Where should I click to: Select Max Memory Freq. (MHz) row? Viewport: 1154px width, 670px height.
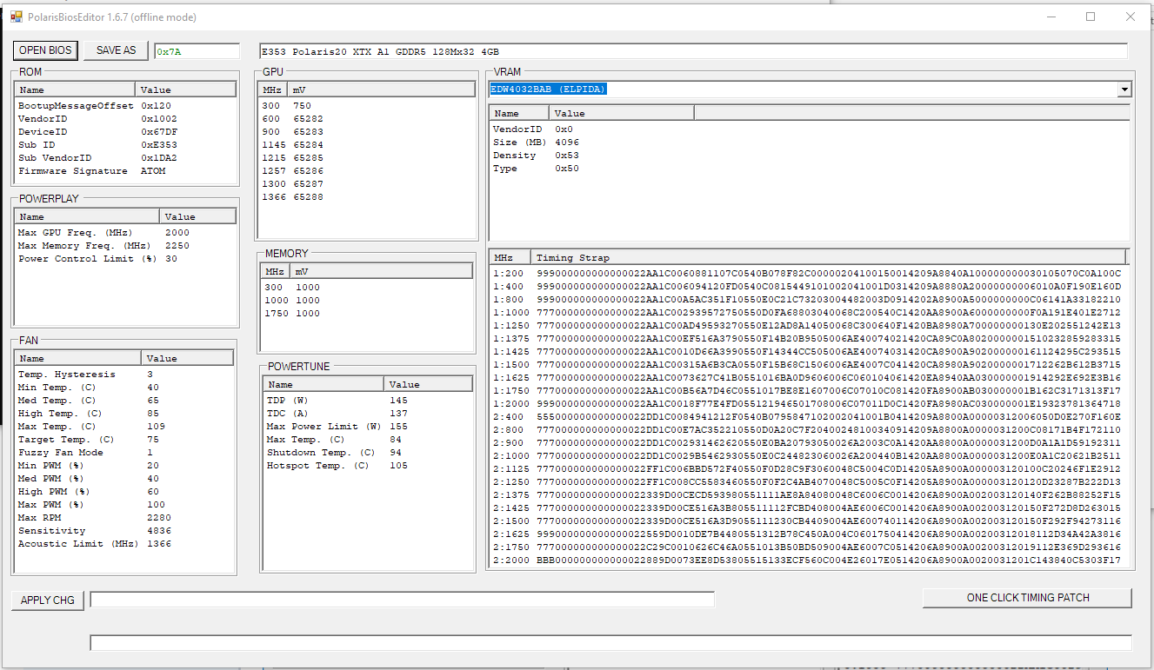(x=126, y=246)
